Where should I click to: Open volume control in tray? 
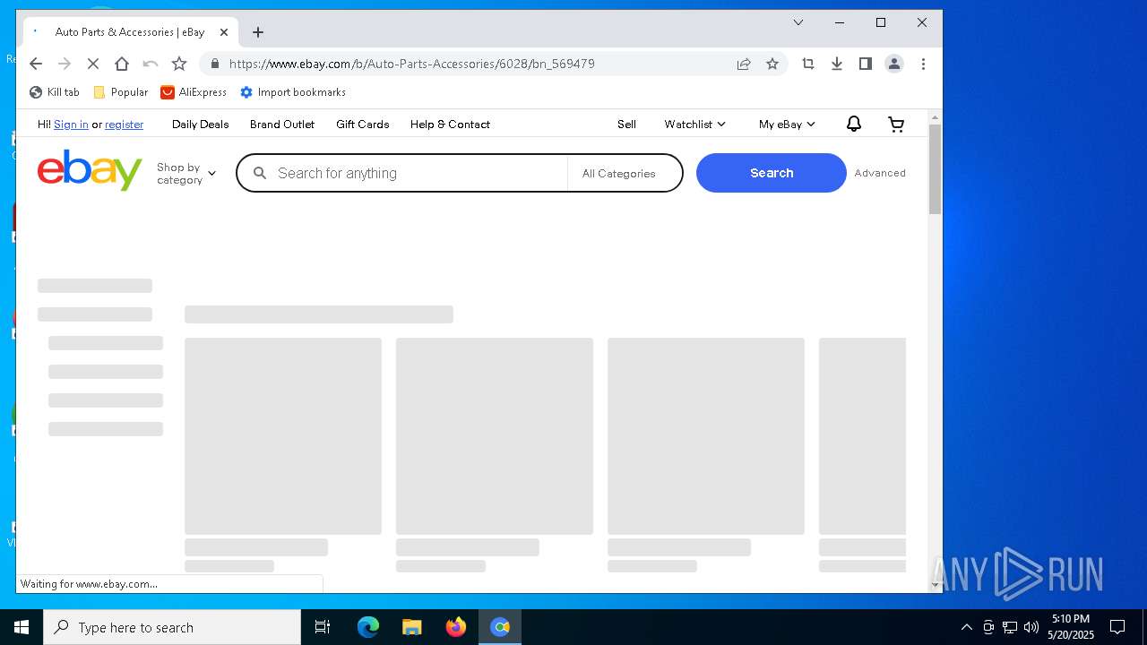(x=1031, y=627)
